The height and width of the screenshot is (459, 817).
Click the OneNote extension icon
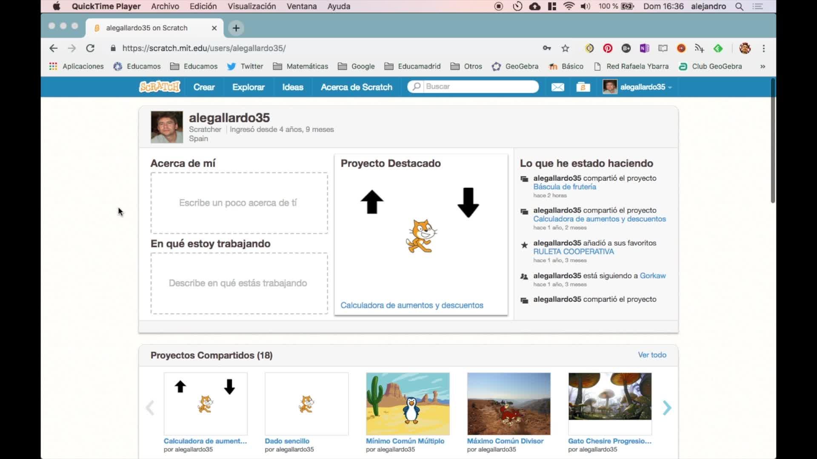tap(644, 48)
